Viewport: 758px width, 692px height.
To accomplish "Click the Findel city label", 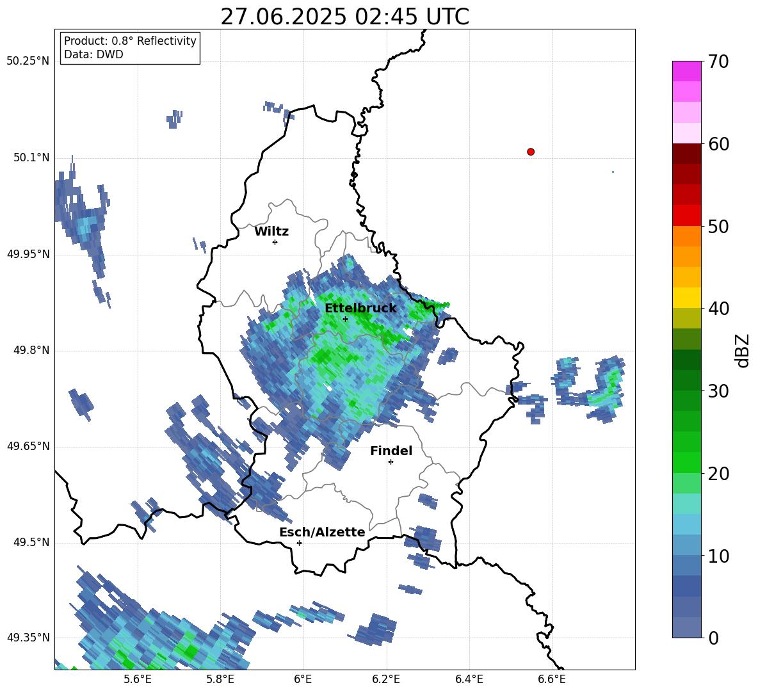I will [391, 451].
